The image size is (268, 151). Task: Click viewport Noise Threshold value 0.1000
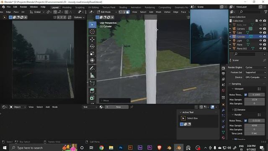[256, 95]
